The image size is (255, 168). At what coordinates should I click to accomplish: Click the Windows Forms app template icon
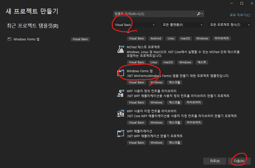[121, 73]
